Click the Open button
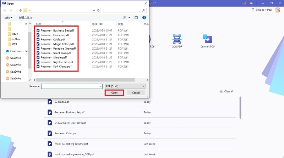The image size is (284, 158). click(114, 93)
